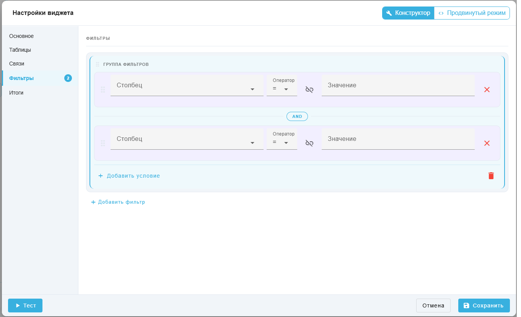The image size is (521, 317).
Task: Switch to Конструктор mode
Action: (x=408, y=13)
